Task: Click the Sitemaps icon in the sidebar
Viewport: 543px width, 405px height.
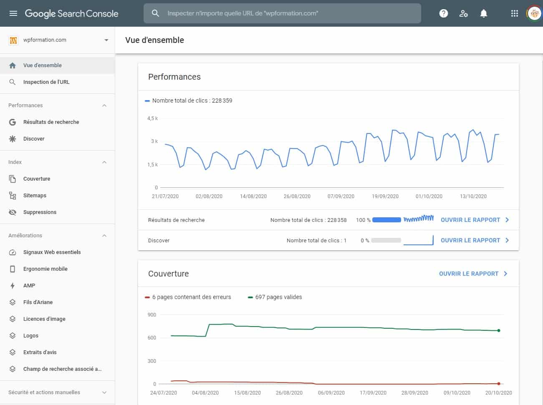Action: click(x=13, y=195)
